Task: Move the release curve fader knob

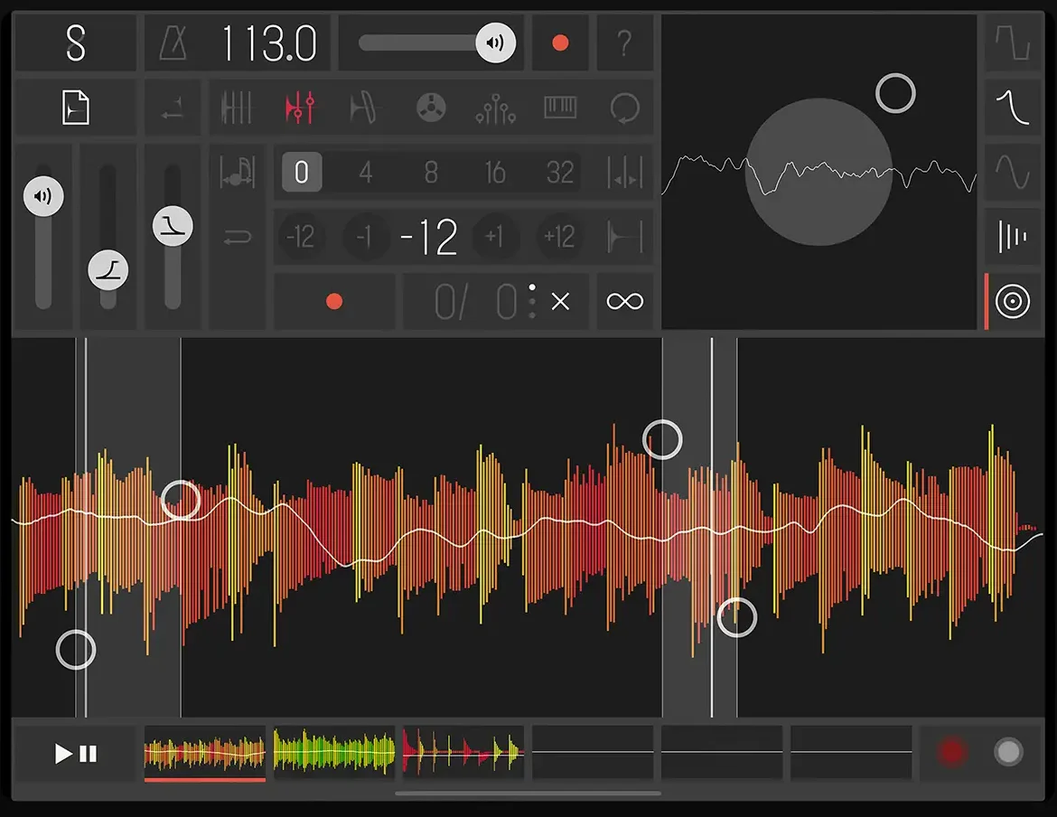Action: click(x=173, y=226)
